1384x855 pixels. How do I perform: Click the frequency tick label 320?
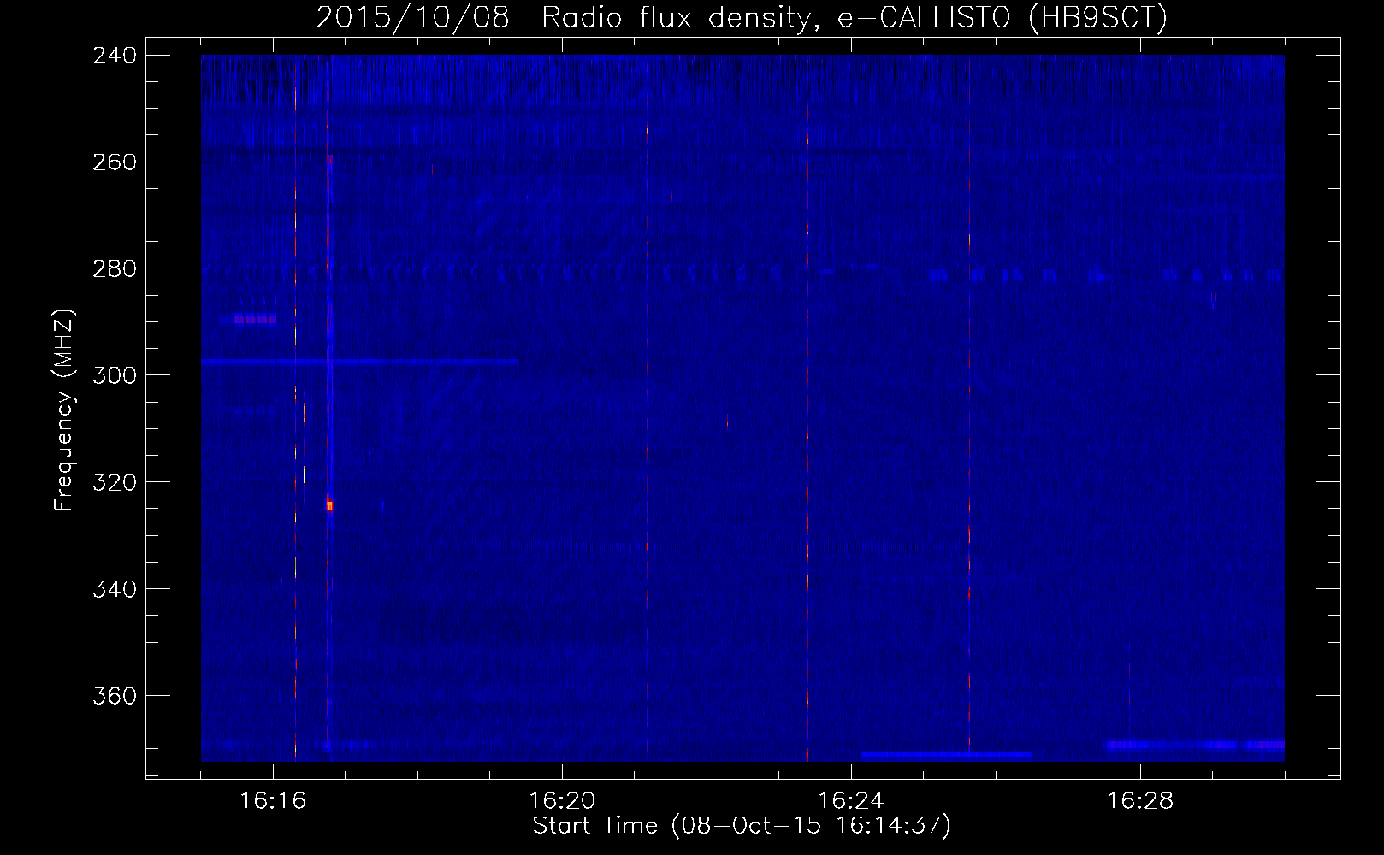click(x=114, y=483)
